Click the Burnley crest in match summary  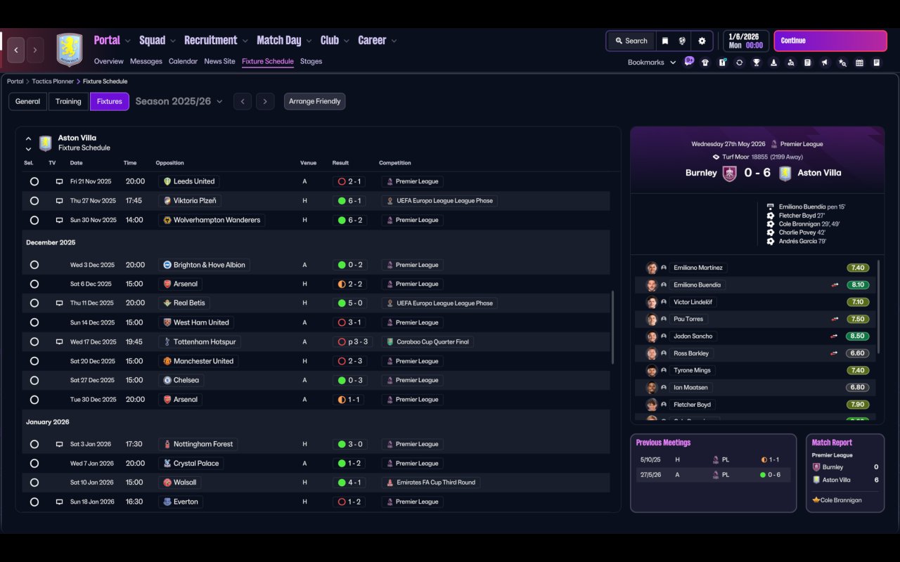point(730,174)
